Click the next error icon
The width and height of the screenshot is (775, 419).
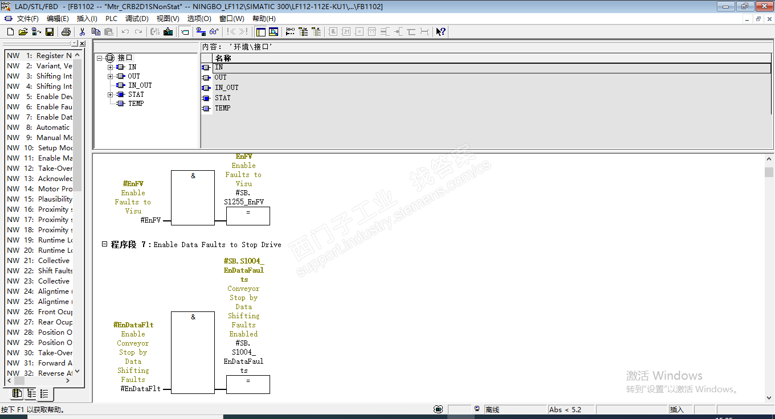click(x=243, y=32)
